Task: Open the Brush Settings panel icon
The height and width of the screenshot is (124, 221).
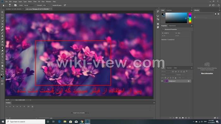Action: click(x=158, y=16)
